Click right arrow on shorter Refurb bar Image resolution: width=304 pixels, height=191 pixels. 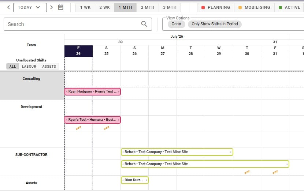pyautogui.click(x=231, y=152)
